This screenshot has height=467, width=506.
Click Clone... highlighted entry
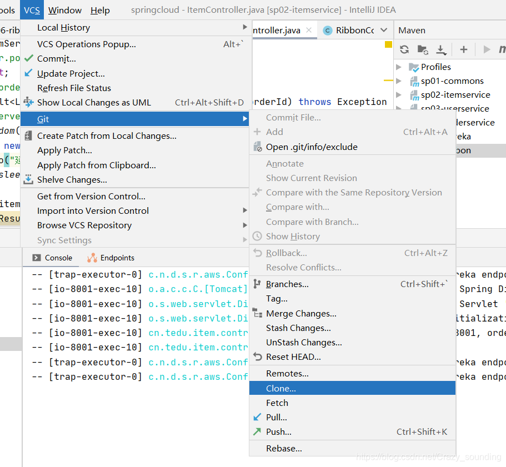click(352, 388)
